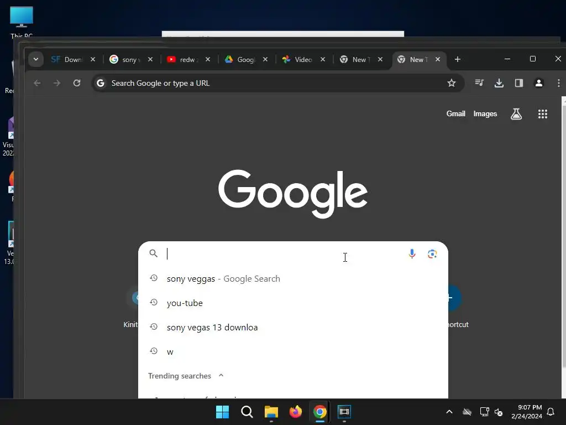Select suggestion you-tube

293,303
